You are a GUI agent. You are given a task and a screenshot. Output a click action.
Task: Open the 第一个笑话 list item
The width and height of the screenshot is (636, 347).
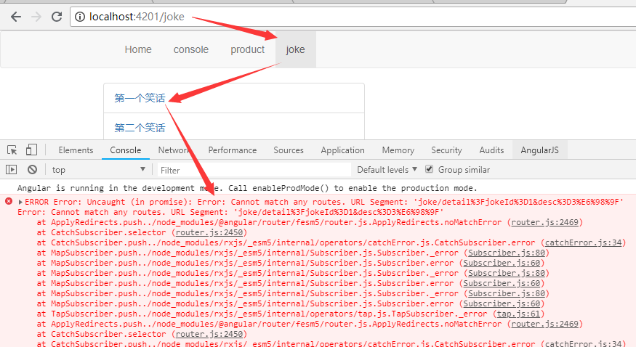pyautogui.click(x=140, y=98)
